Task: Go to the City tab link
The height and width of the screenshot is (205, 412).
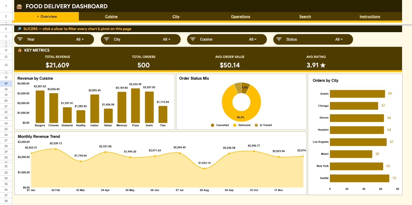Action: click(x=176, y=16)
